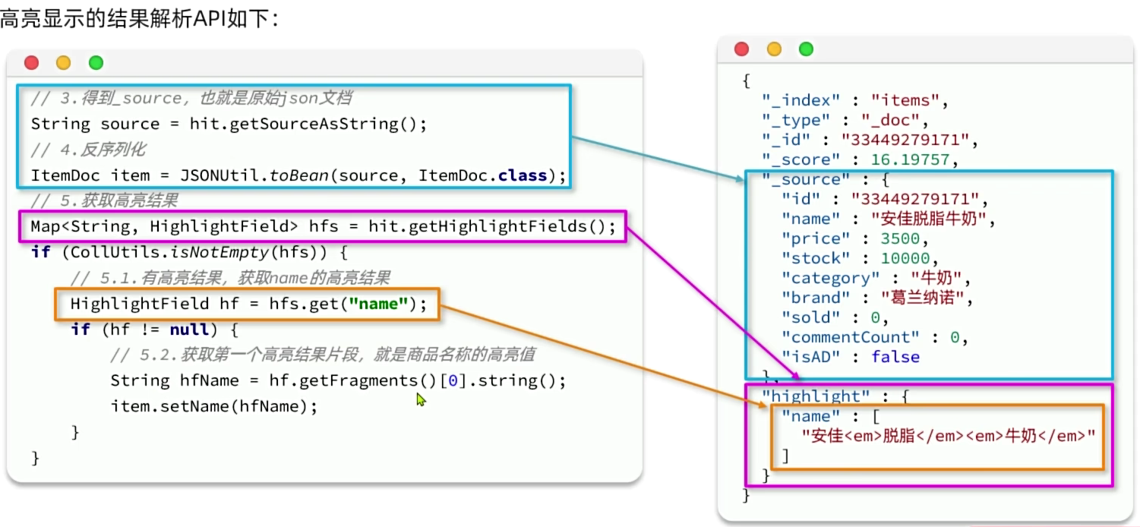Click the green dot in the right JSON window
The height and width of the screenshot is (527, 1140).
pyautogui.click(x=806, y=49)
